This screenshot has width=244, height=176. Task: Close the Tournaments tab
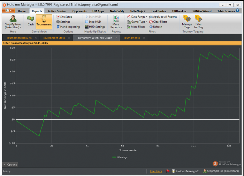pyautogui.click(x=144, y=38)
